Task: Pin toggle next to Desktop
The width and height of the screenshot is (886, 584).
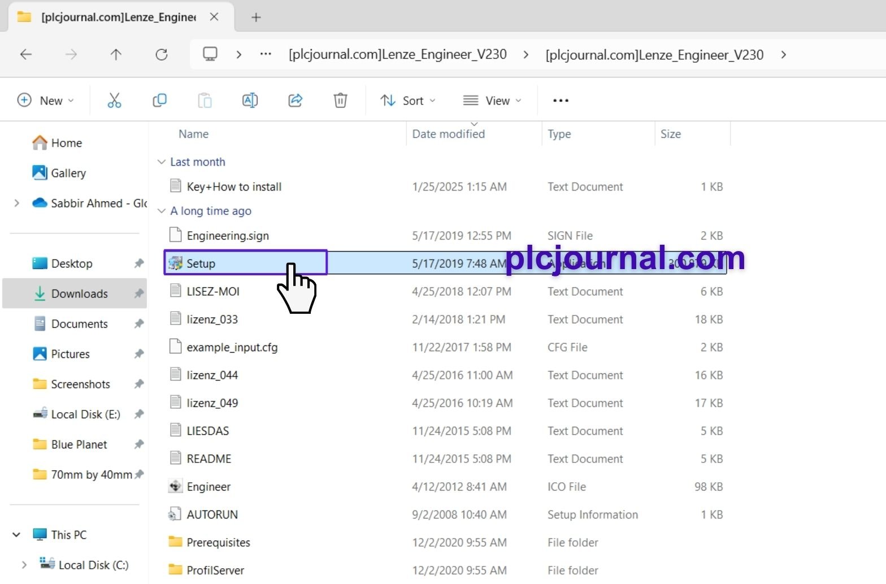Action: [138, 263]
